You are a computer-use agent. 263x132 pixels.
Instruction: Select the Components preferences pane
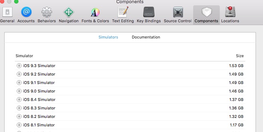pos(206,15)
